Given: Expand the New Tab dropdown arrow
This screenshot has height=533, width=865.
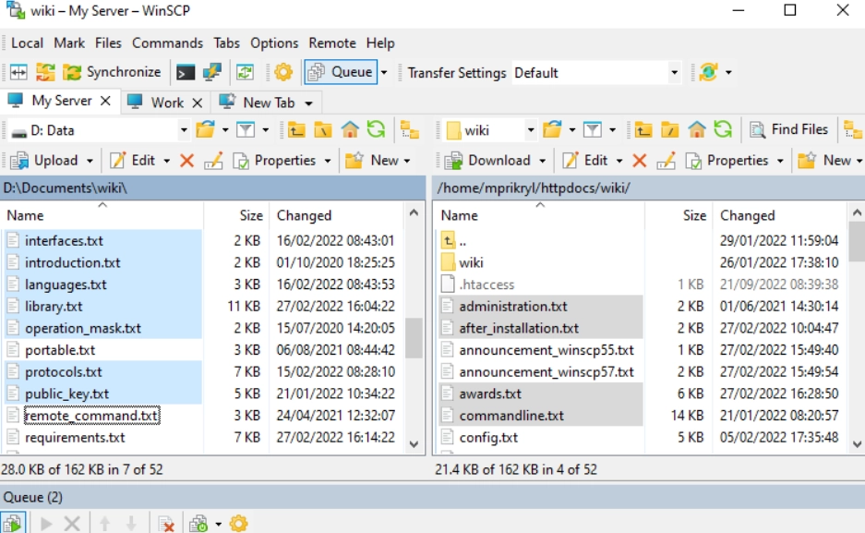Looking at the screenshot, I should click(x=309, y=103).
